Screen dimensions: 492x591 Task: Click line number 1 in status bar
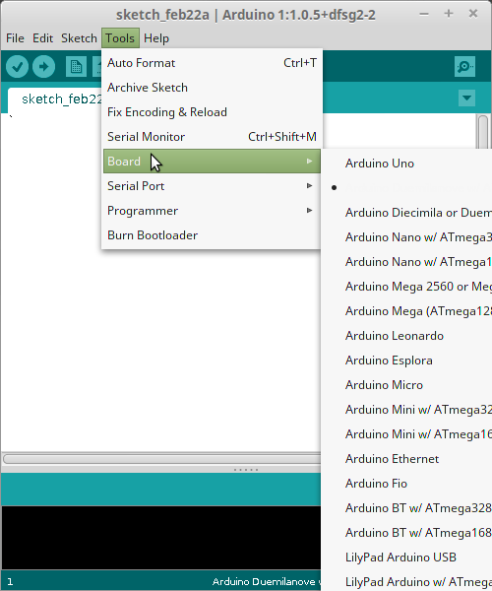click(x=10, y=581)
